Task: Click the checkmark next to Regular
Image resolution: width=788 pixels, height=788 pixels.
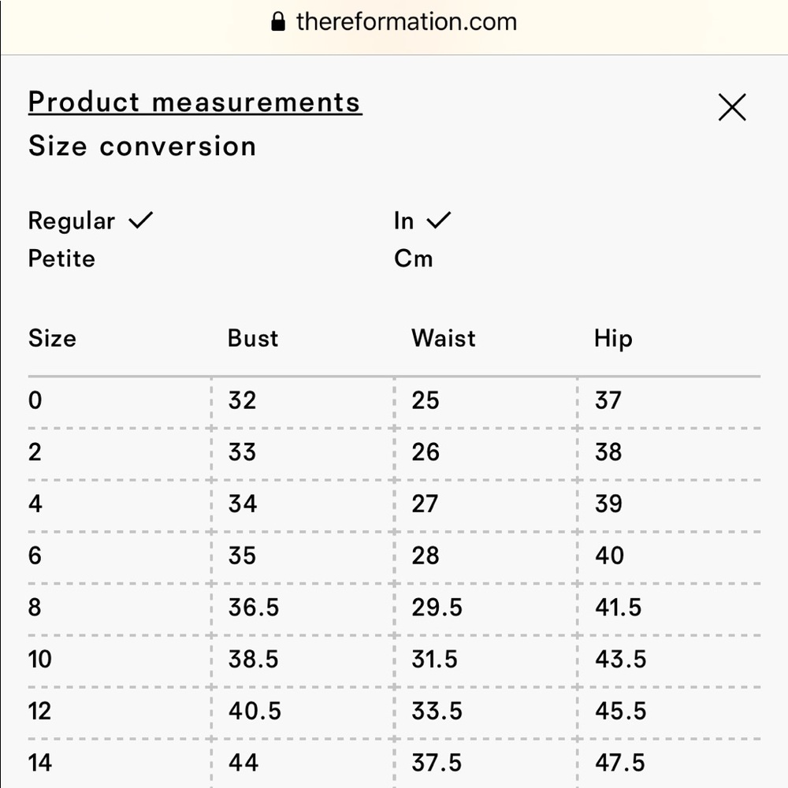Action: (141, 220)
